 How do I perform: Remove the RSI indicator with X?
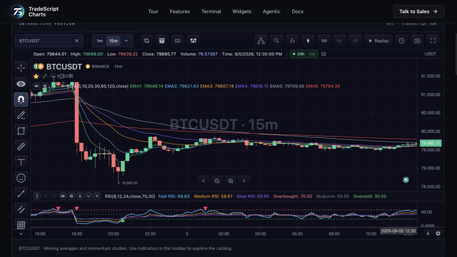(x=97, y=196)
